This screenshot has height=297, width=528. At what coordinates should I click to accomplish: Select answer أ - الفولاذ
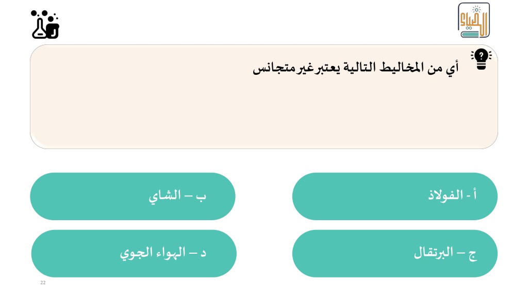point(394,196)
